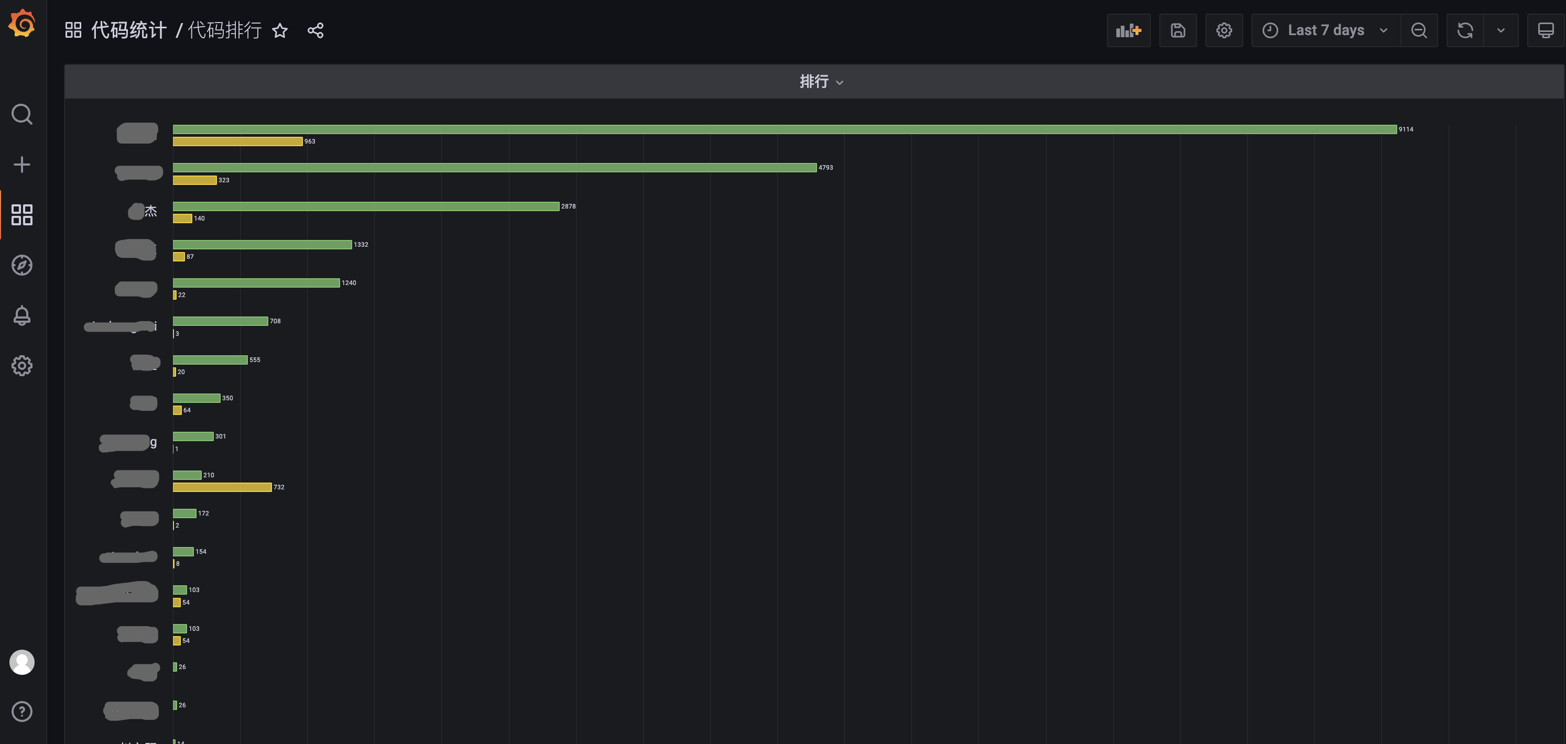The image size is (1566, 744).
Task: Click the value label 87
Action: point(190,257)
